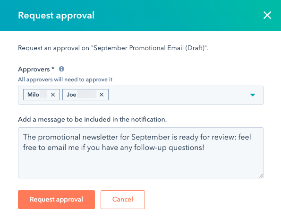Click the 'All approvers will need to approve it' text
Screen dimensions: 281x220
pos(65,79)
